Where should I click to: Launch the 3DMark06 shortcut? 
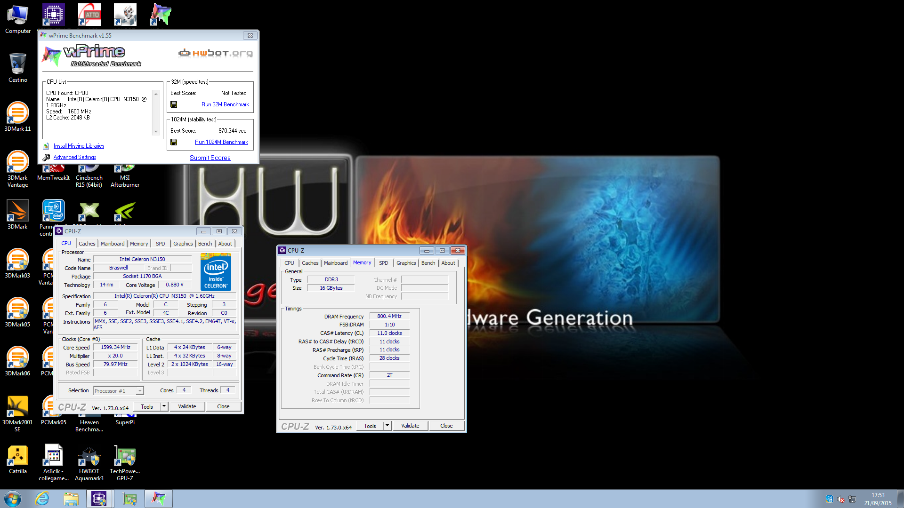point(18,361)
